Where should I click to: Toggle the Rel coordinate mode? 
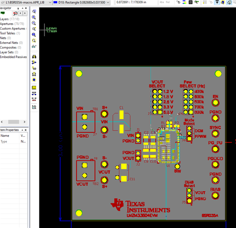pos(168,2)
